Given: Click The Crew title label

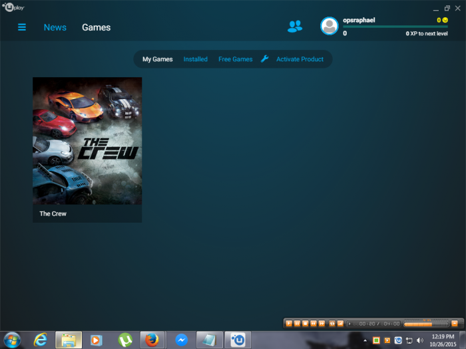Looking at the screenshot, I should 53,213.
